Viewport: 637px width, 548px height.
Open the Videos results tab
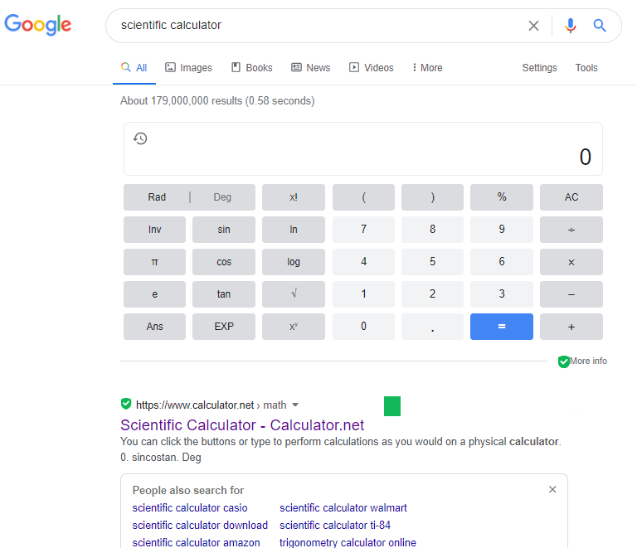(371, 68)
